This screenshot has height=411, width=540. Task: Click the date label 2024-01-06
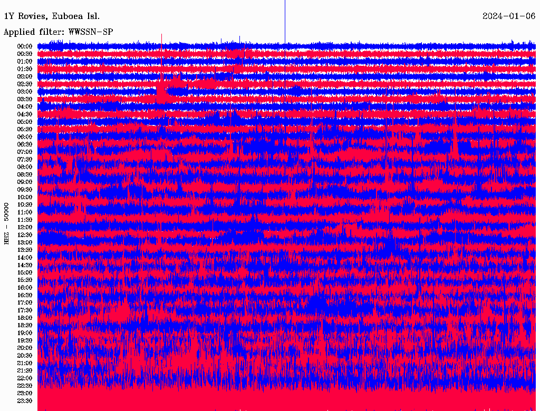point(509,16)
